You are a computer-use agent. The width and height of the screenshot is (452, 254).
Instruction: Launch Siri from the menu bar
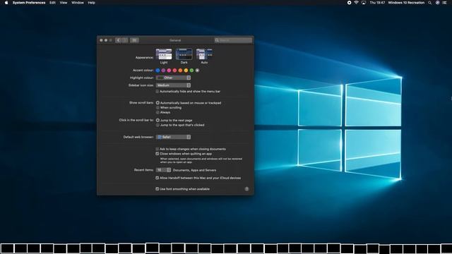437,3
